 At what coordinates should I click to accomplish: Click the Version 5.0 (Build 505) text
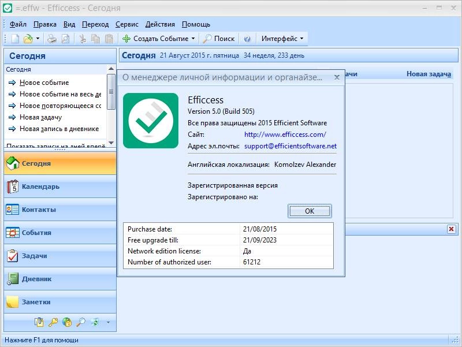[x=221, y=111]
